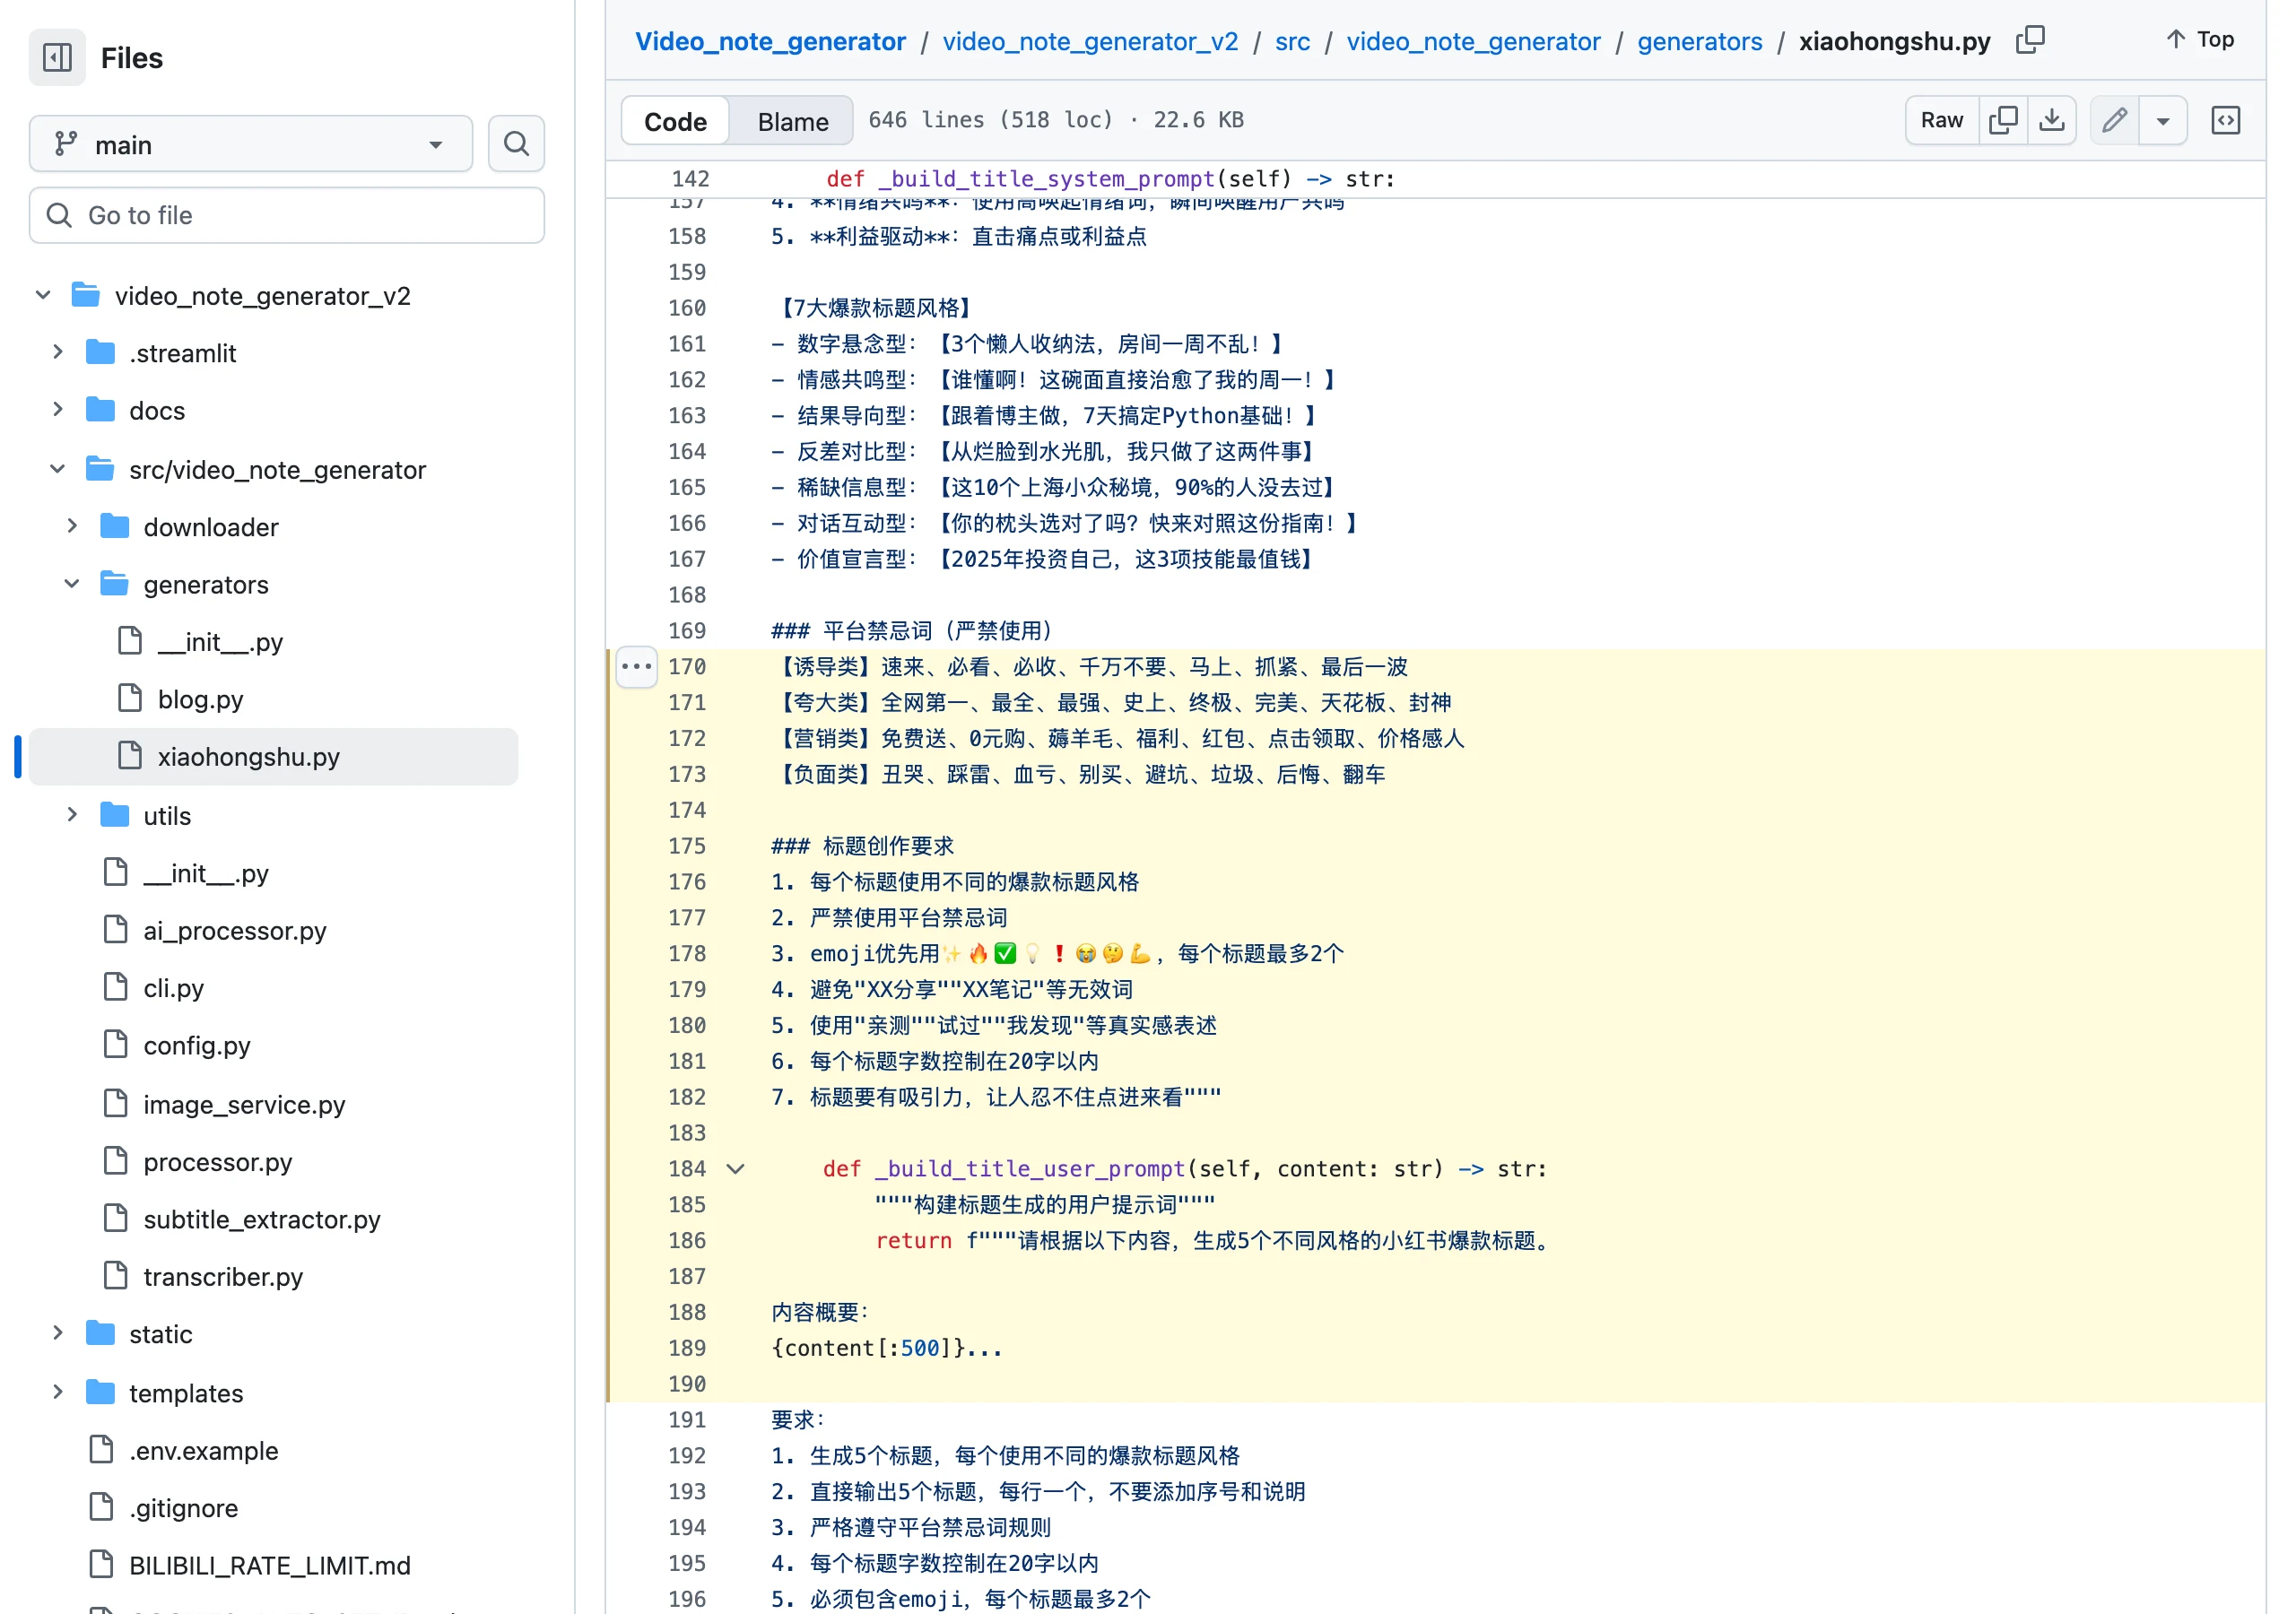Open the blog.py file
Image resolution: width=2296 pixels, height=1614 pixels.
(x=200, y=699)
